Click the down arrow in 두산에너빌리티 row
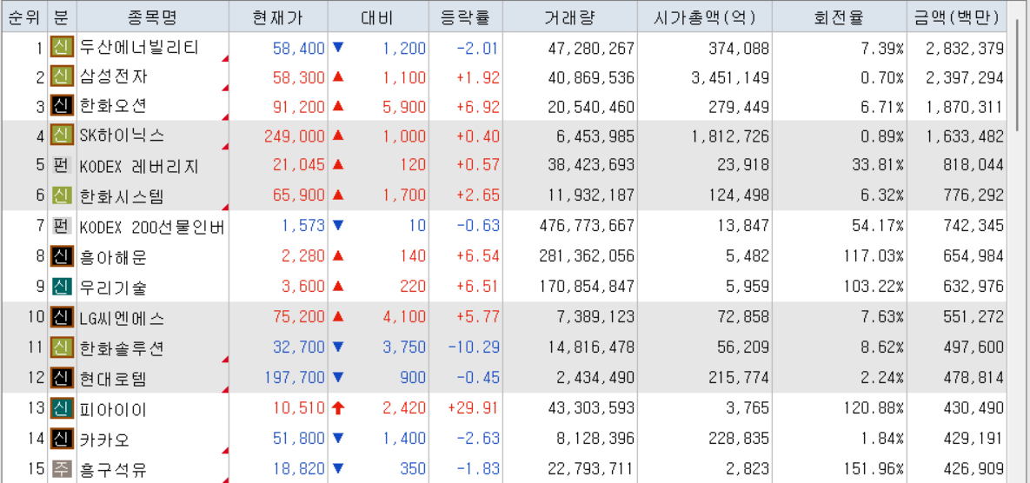 [x=338, y=48]
